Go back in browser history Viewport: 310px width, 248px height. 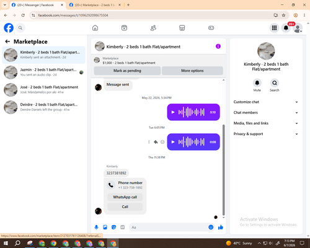[6, 15]
